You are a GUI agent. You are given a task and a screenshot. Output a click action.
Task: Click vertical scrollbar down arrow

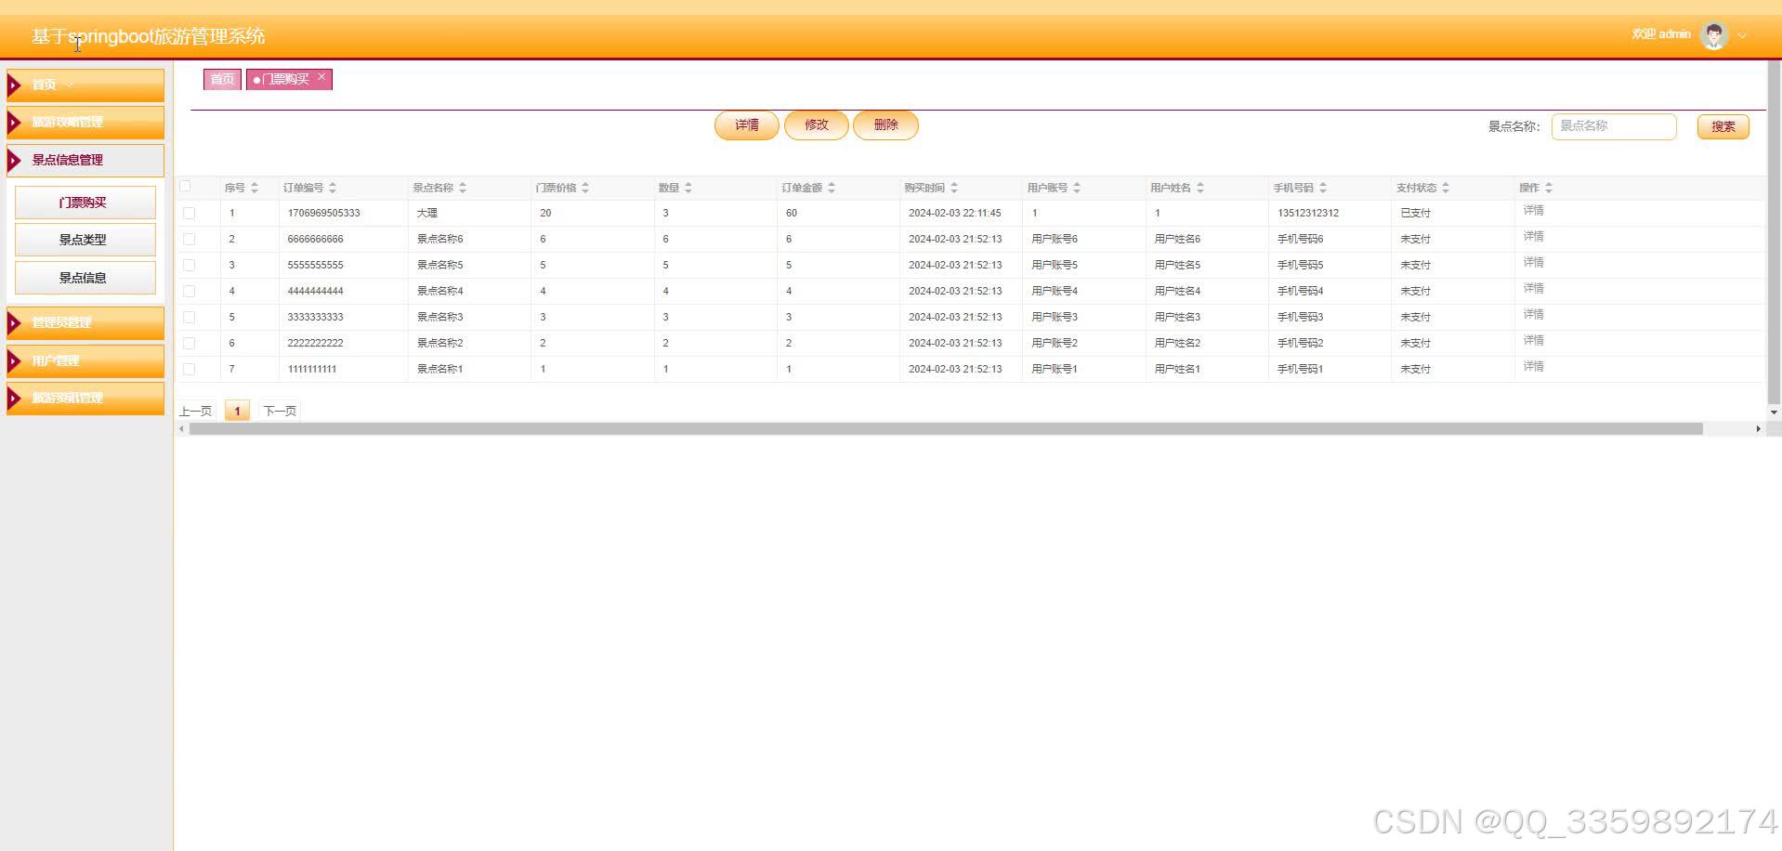pos(1775,412)
